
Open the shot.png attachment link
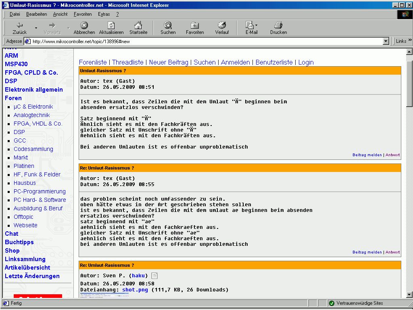(x=135, y=290)
